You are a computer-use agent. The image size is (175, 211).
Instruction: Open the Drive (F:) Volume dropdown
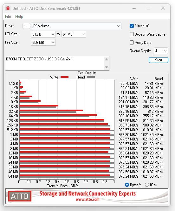tap(76, 26)
